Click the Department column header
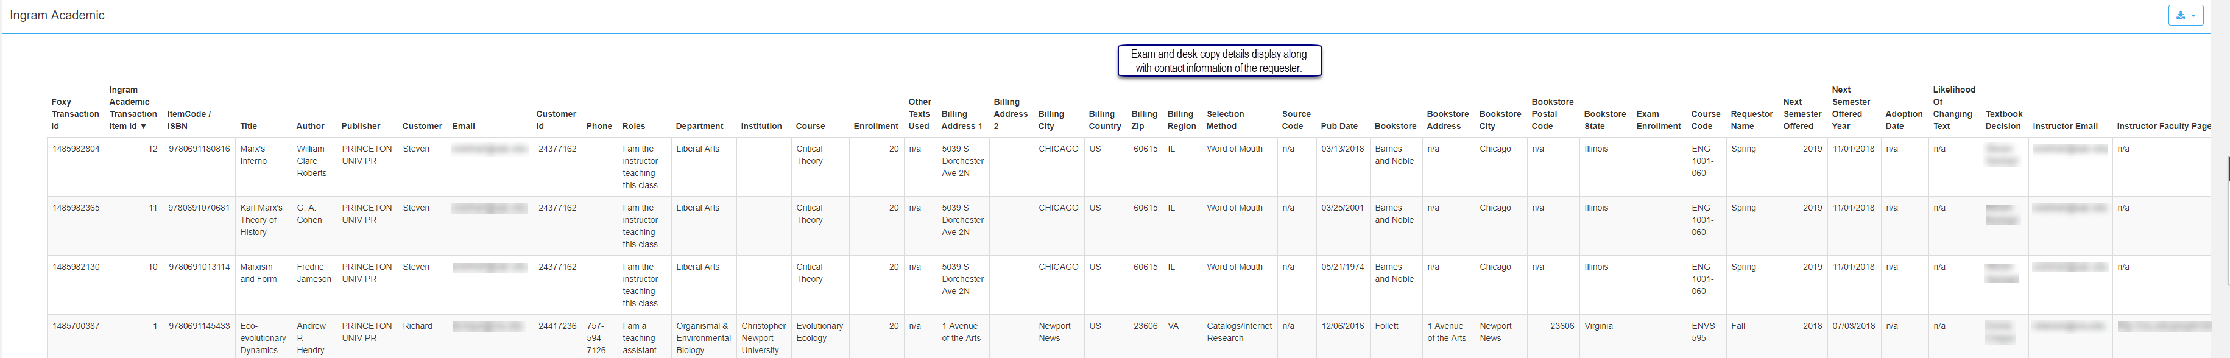 (x=699, y=126)
